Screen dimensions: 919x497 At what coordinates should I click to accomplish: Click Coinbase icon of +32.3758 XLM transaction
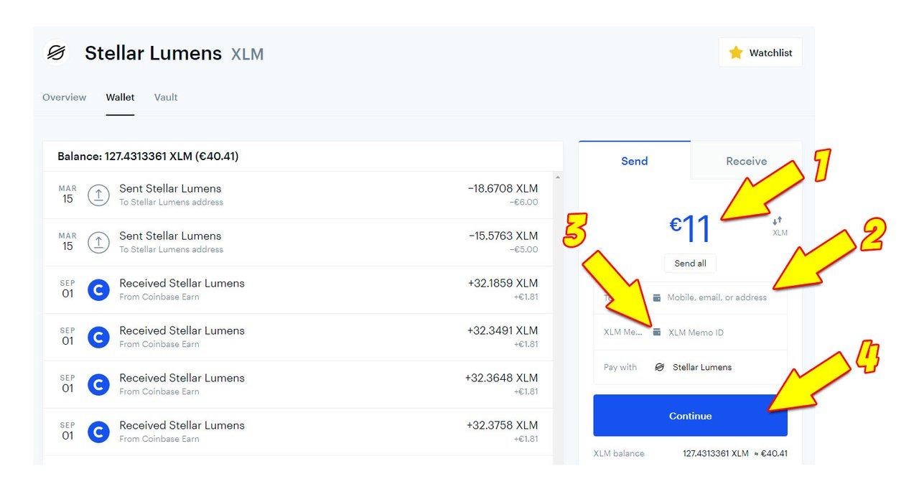98,432
